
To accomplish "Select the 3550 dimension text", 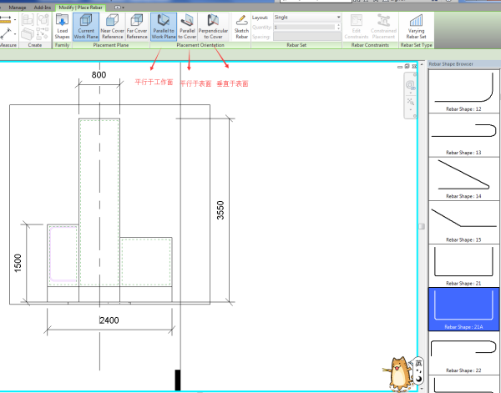I will (x=220, y=210).
